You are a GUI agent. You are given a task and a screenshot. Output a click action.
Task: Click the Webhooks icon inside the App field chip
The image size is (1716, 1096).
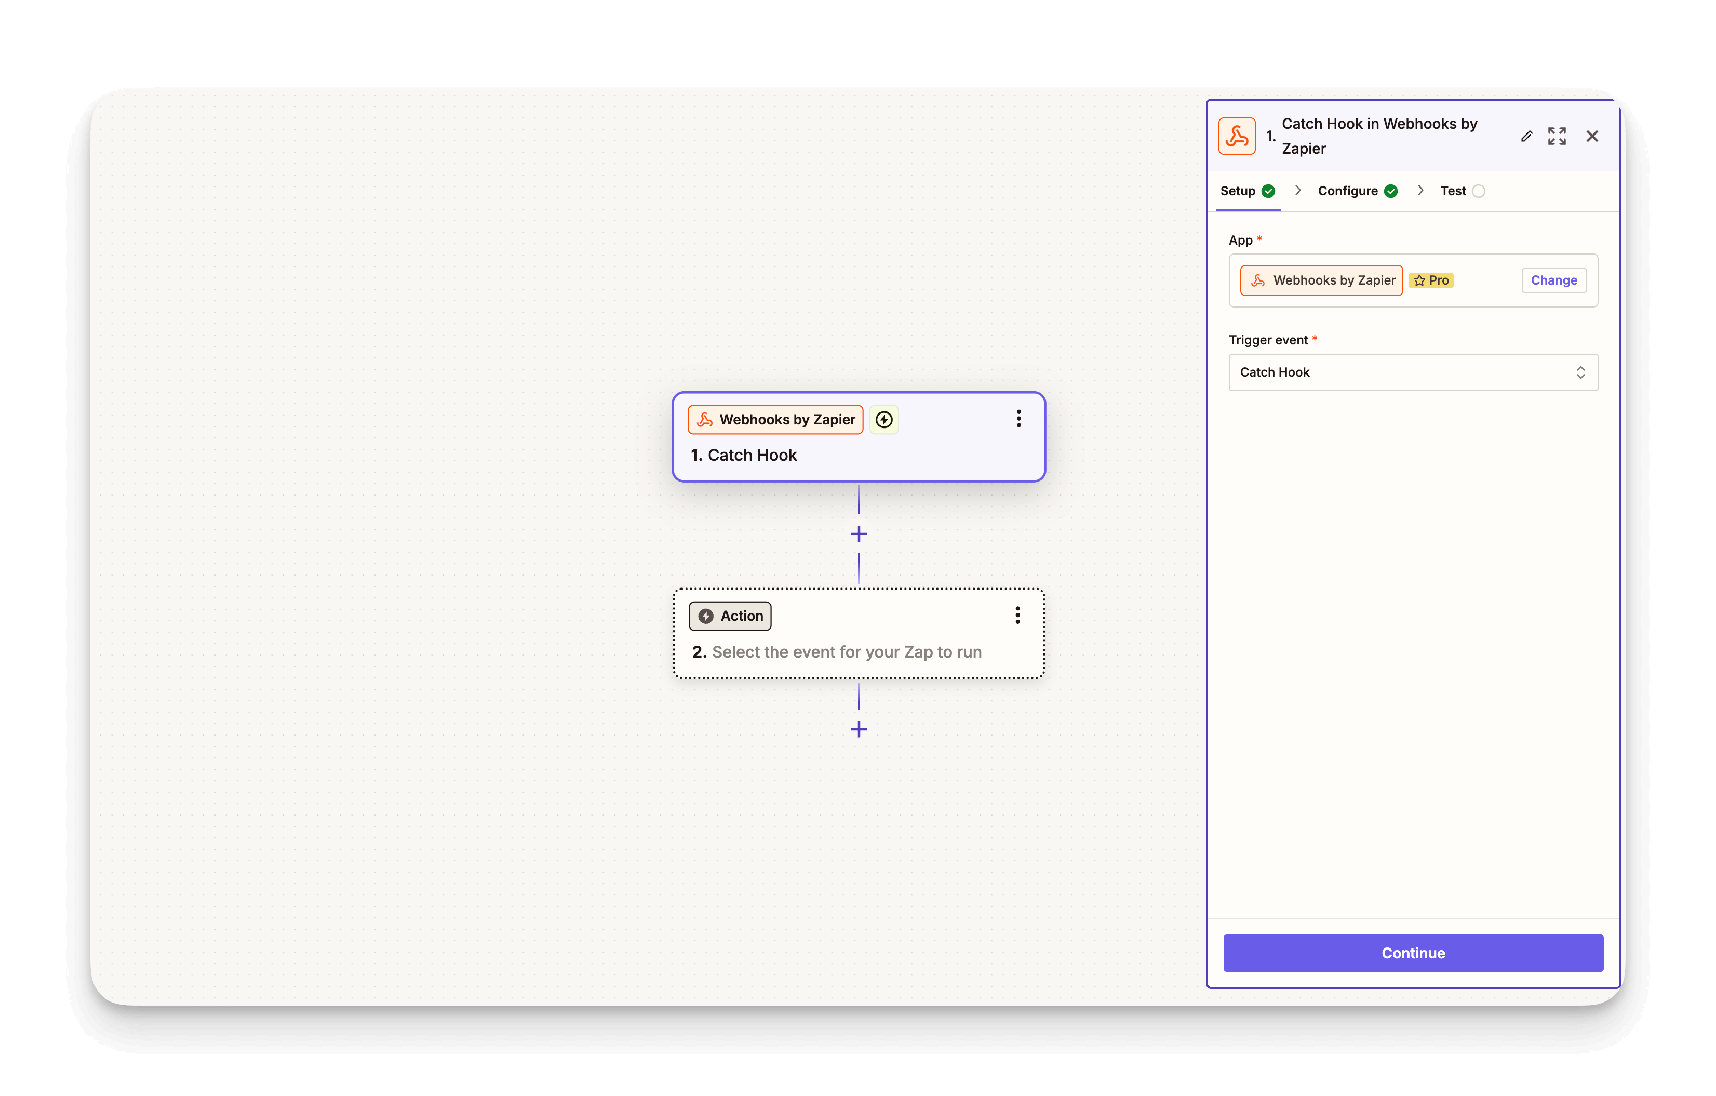[1258, 280]
